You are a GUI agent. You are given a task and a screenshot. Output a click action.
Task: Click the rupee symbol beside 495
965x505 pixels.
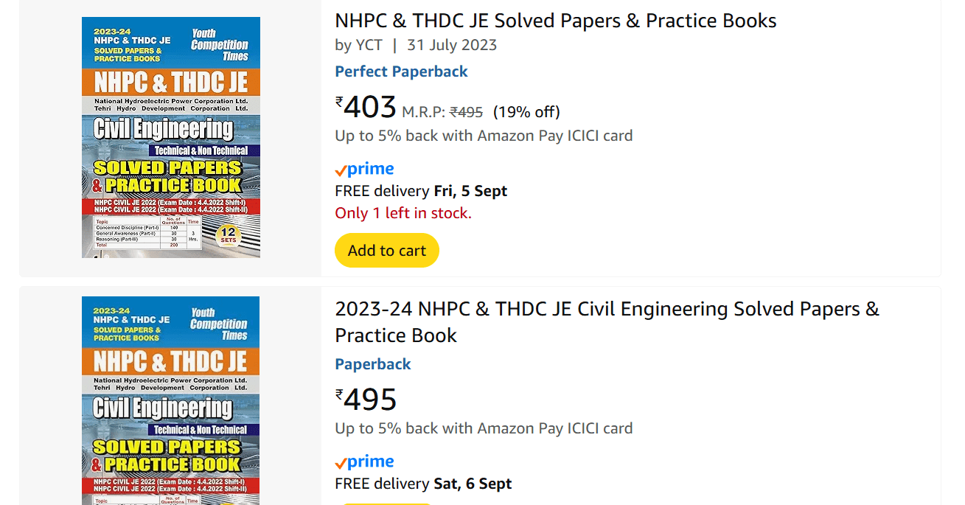coord(338,394)
